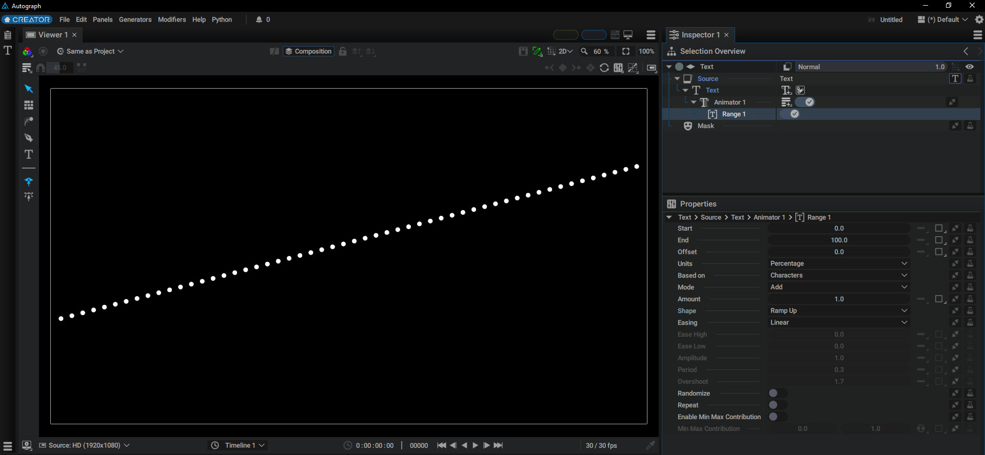Open the Based on Characters dropdown
Viewport: 985px width, 455px height.
point(839,275)
